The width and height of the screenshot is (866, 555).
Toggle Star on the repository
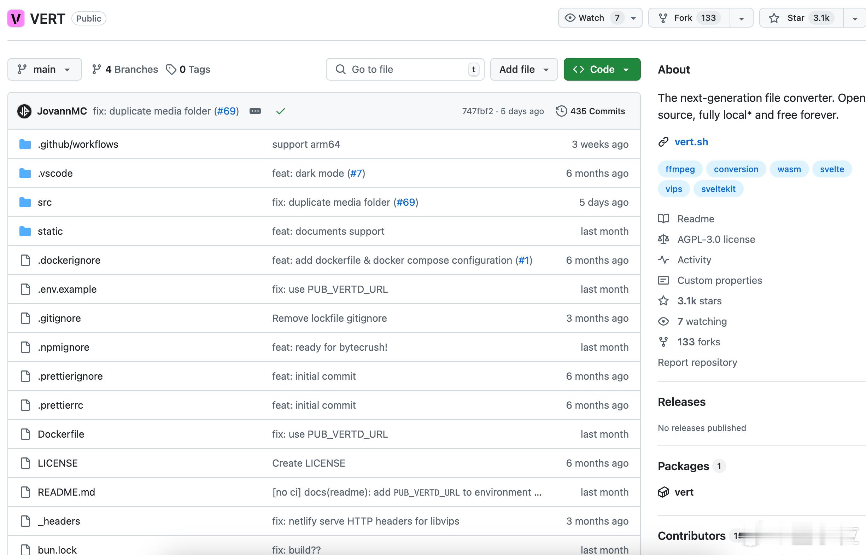pyautogui.click(x=801, y=18)
